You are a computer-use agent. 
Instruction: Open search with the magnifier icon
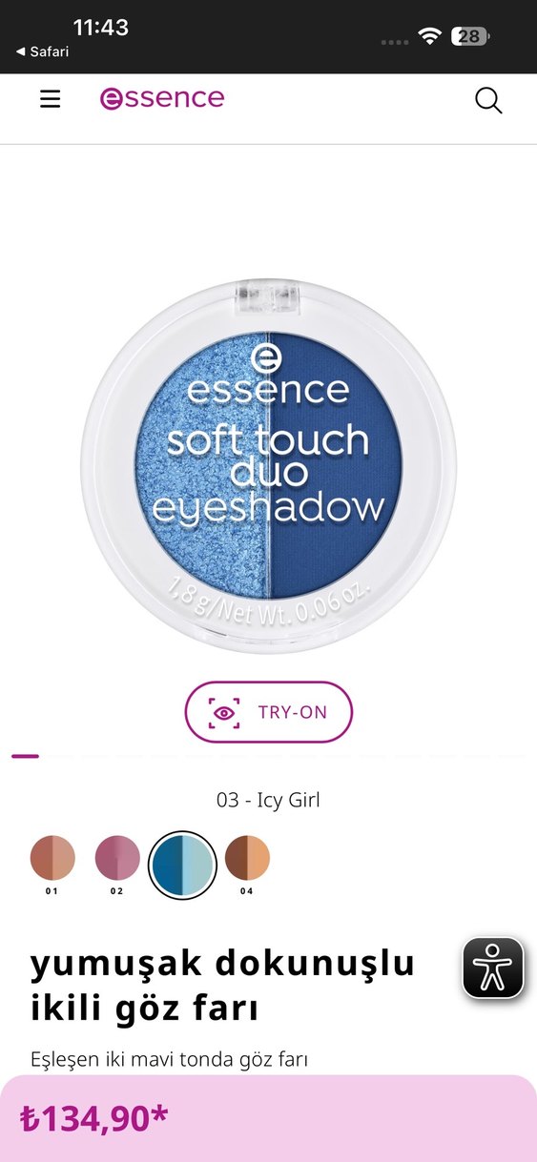[x=488, y=100]
